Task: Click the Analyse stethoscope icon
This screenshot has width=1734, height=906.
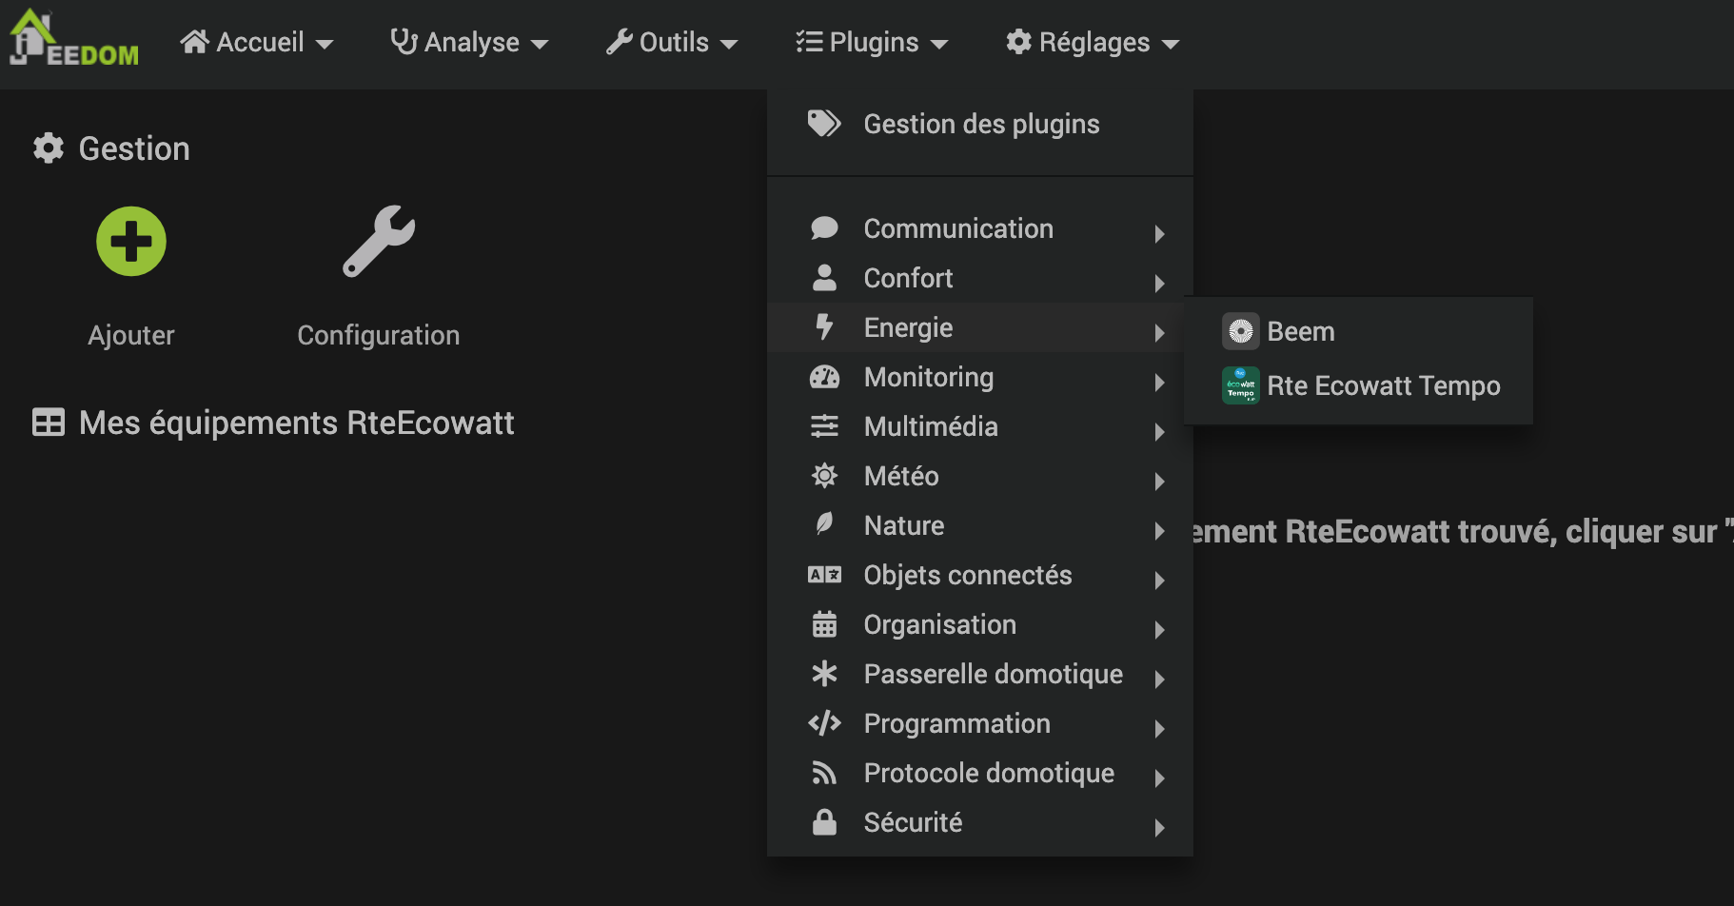Action: (404, 42)
